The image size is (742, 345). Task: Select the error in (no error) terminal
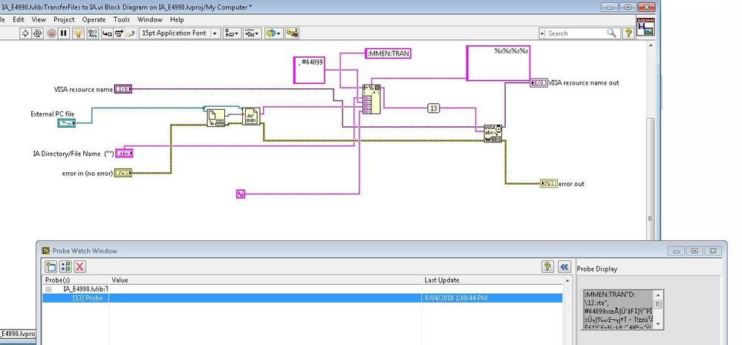pyautogui.click(x=123, y=173)
